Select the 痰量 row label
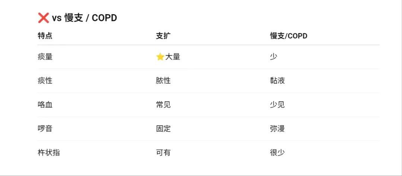Viewport: 402px width, 176px height. pyautogui.click(x=45, y=57)
